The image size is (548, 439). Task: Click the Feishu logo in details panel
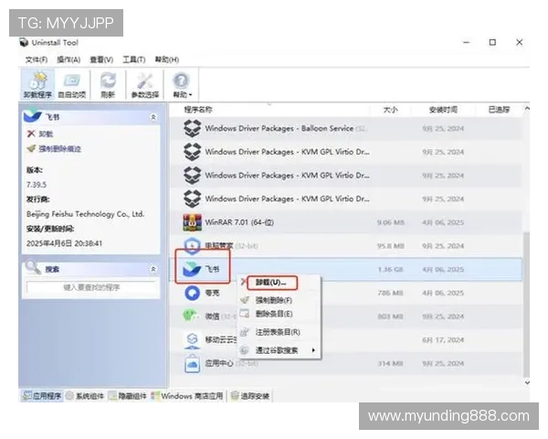[x=32, y=115]
